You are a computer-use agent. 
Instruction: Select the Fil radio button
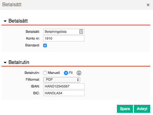[x=66, y=73]
